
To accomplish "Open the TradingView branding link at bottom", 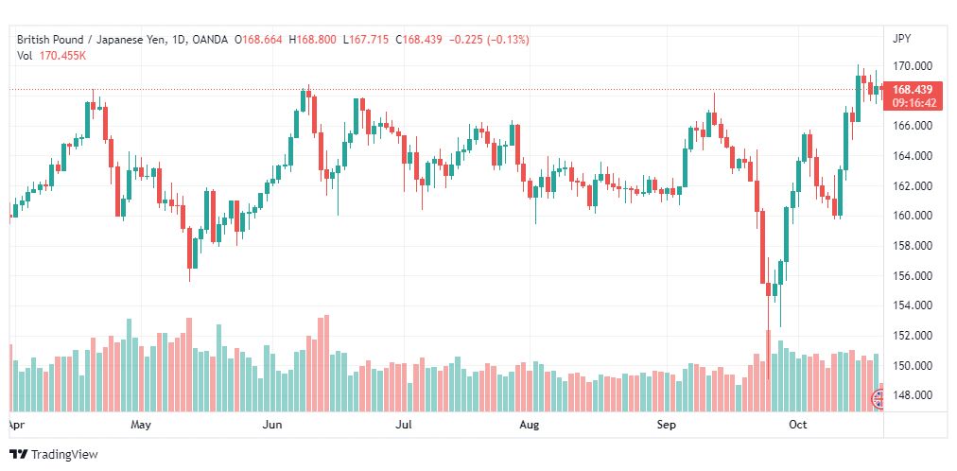I will point(54,454).
